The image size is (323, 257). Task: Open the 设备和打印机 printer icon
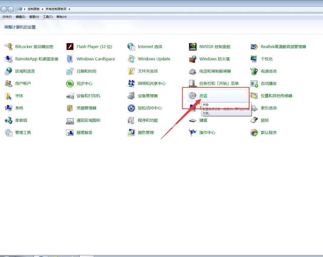click(70, 96)
